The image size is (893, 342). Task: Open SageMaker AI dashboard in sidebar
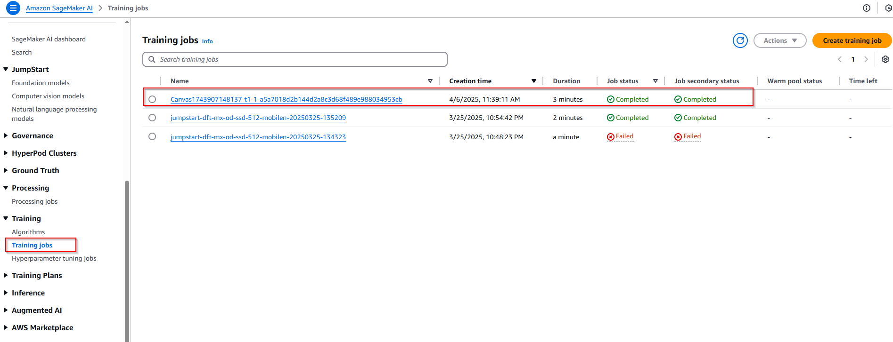pyautogui.click(x=49, y=39)
